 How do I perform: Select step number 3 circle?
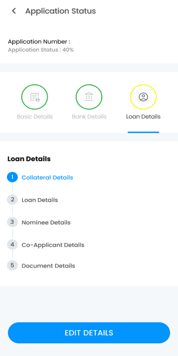(12, 222)
